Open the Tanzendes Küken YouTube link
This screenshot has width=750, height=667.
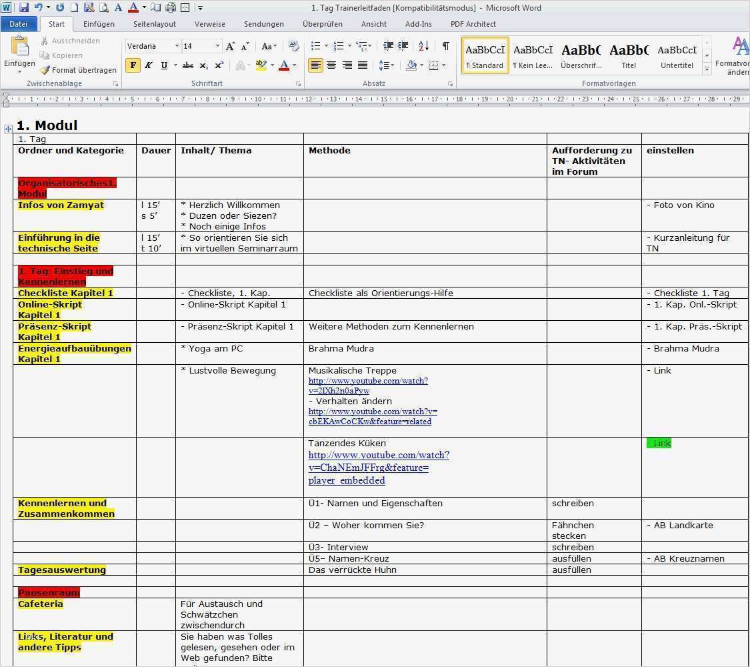[x=379, y=468]
